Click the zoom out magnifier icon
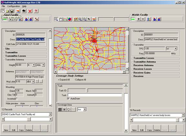This screenshot has width=186, height=136. click(85, 19)
